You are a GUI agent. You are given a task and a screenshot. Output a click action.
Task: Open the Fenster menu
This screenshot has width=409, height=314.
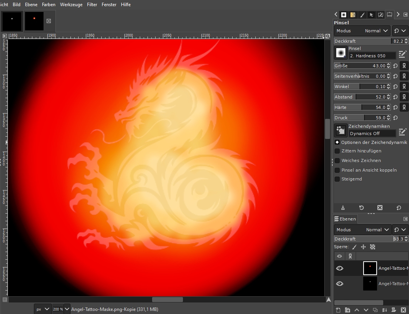[109, 5]
